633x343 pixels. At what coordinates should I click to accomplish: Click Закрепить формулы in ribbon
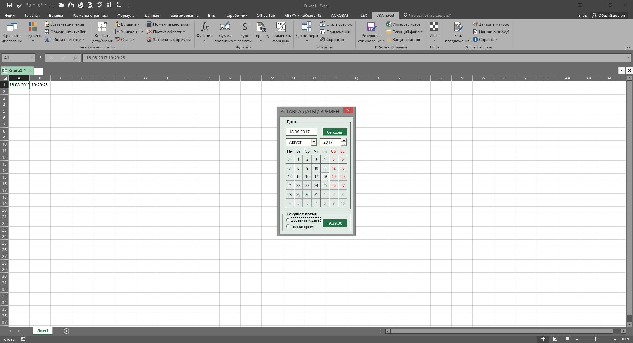(x=169, y=40)
